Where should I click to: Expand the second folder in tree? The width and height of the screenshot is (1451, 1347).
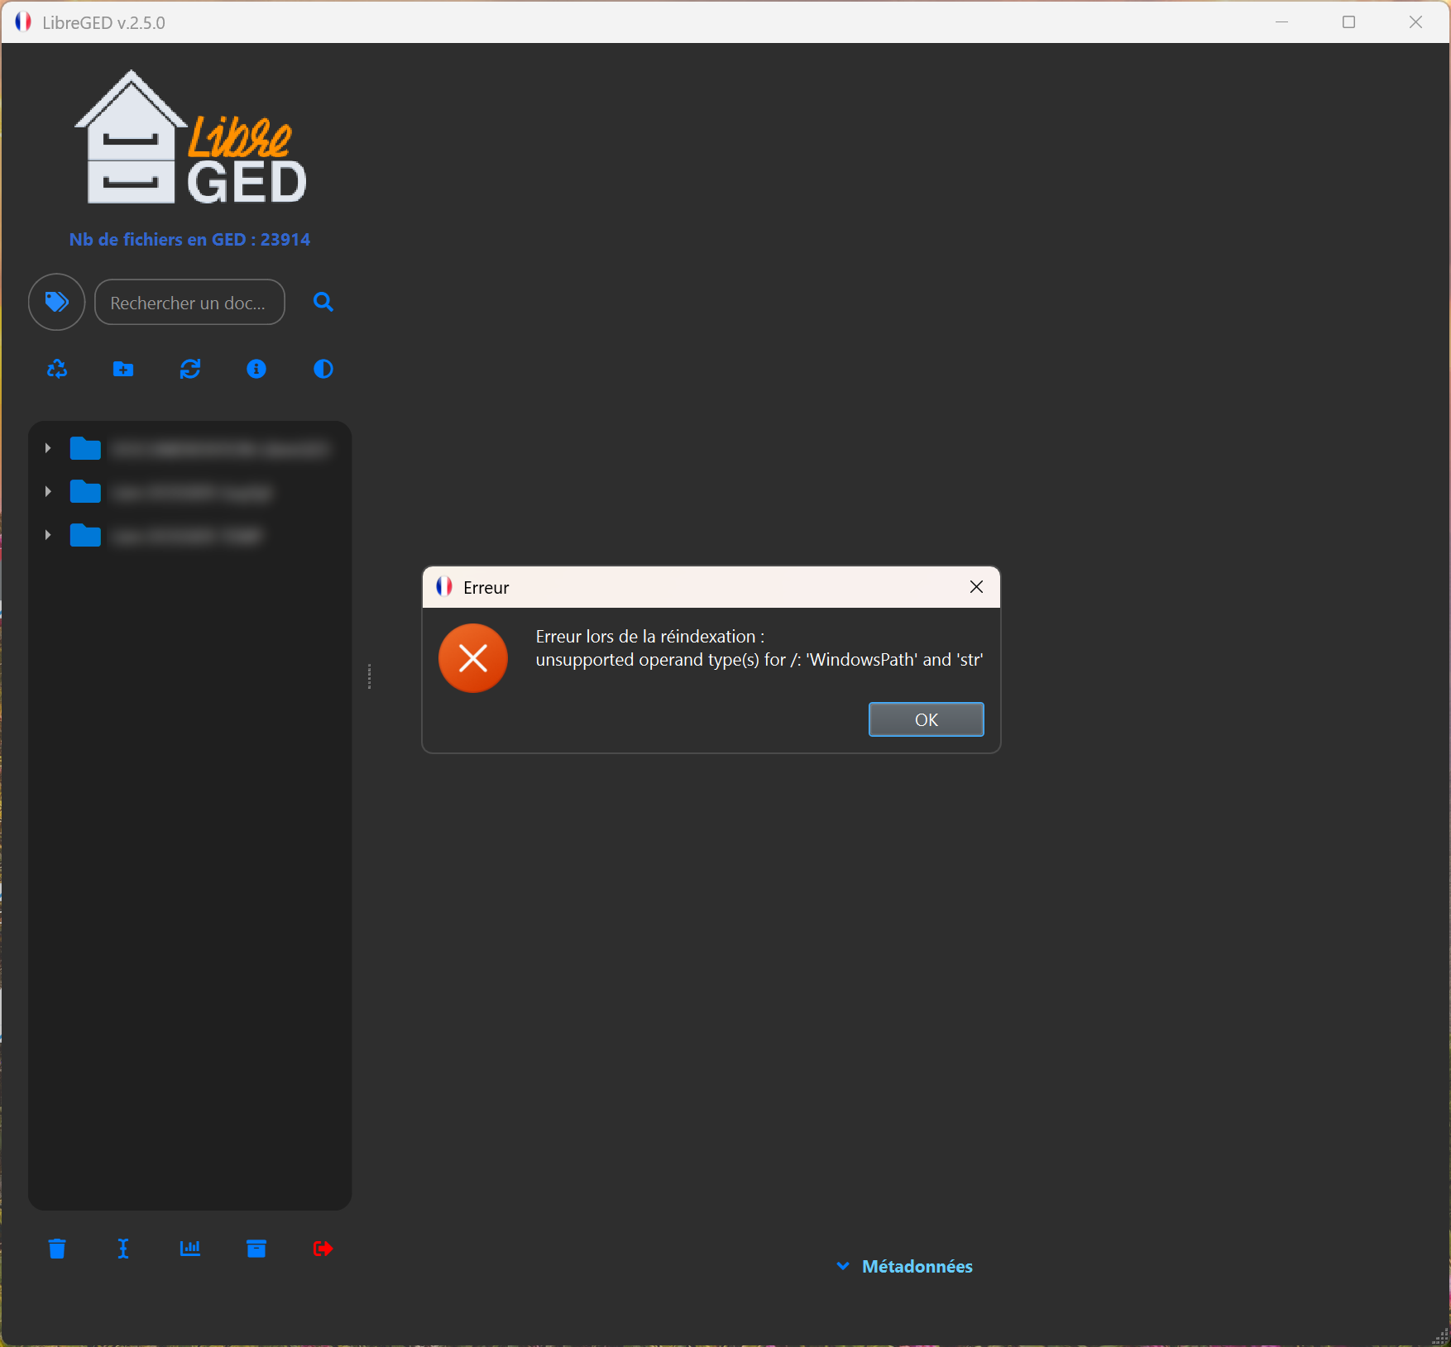pos(48,492)
